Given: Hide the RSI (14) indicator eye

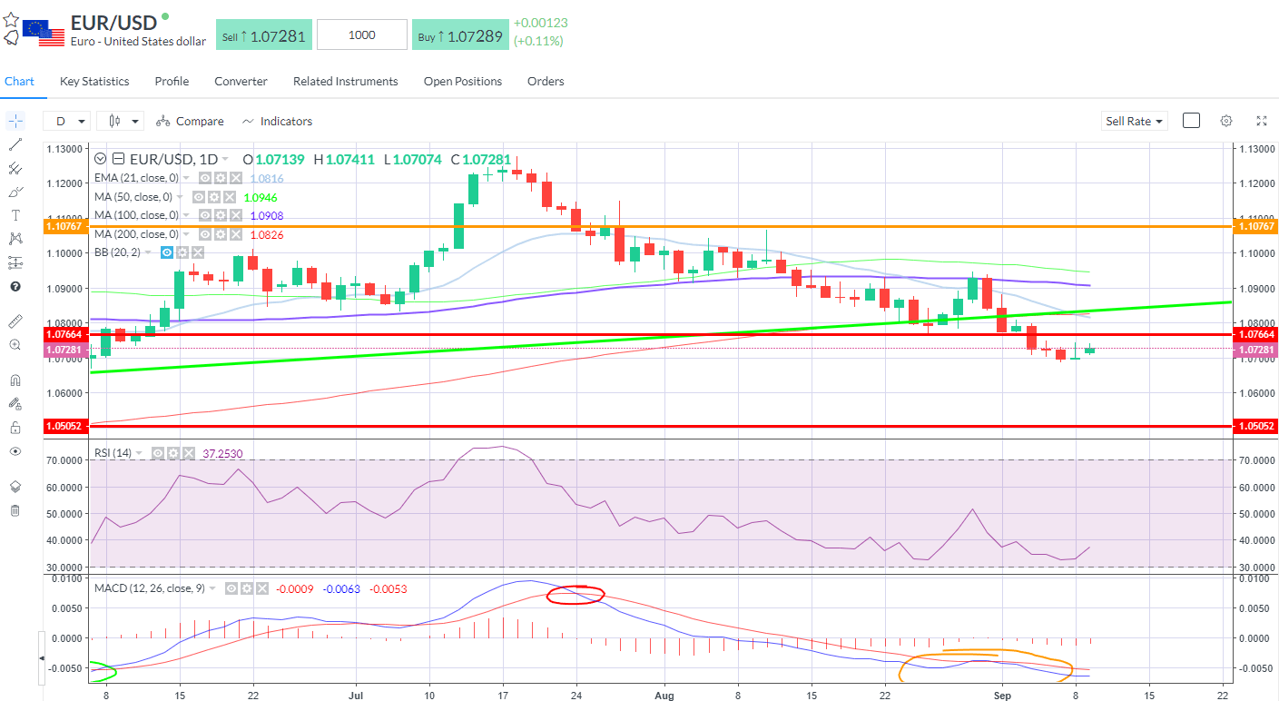Looking at the screenshot, I should [157, 453].
